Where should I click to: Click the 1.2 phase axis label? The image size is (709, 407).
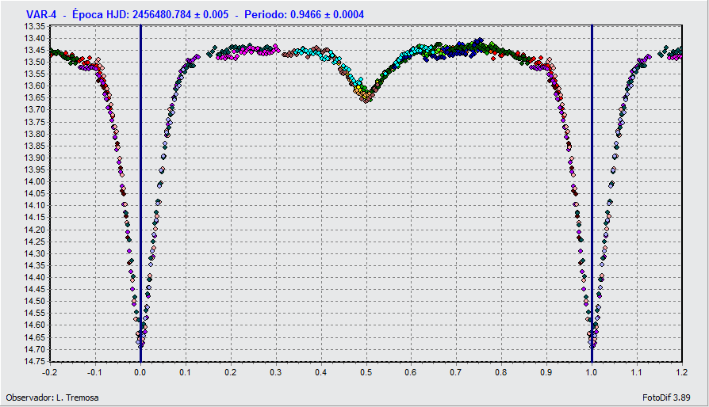(x=682, y=372)
